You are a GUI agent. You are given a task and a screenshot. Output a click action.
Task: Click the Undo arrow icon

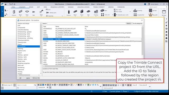point(10,4)
